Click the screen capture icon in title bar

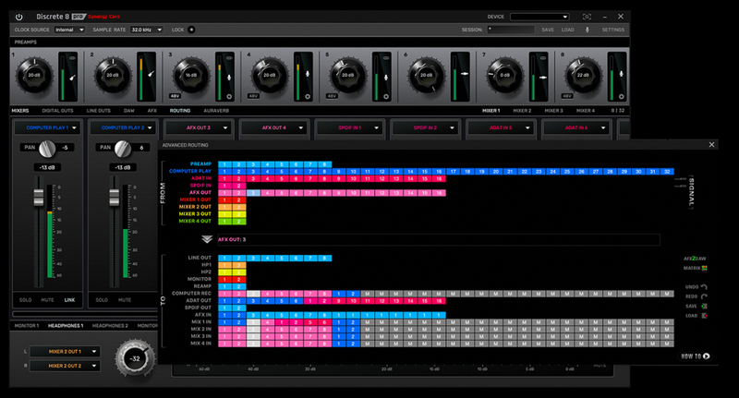(x=587, y=17)
